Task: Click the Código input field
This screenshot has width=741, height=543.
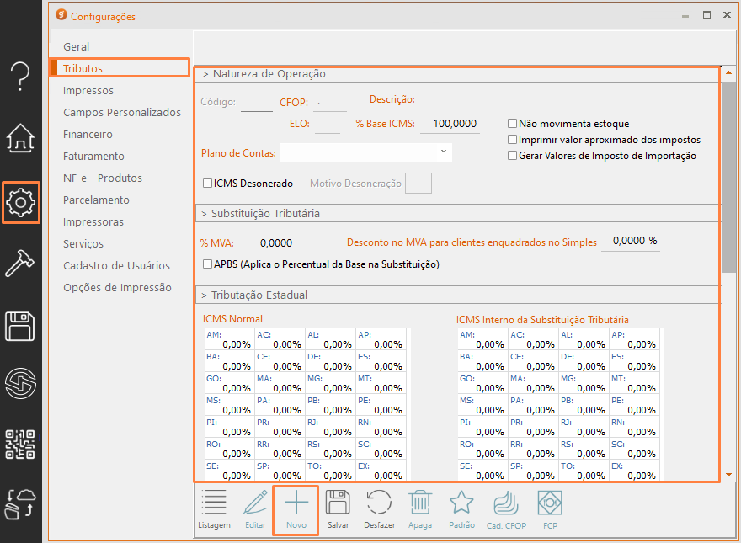Action: click(257, 103)
